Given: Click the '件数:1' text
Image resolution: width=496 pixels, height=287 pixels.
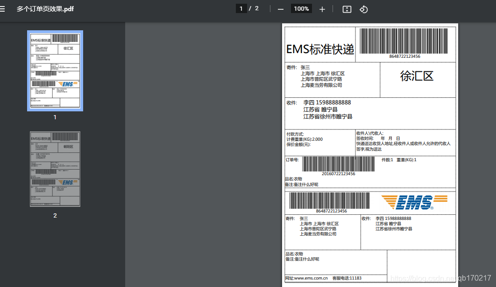Looking at the screenshot, I should click(387, 160).
